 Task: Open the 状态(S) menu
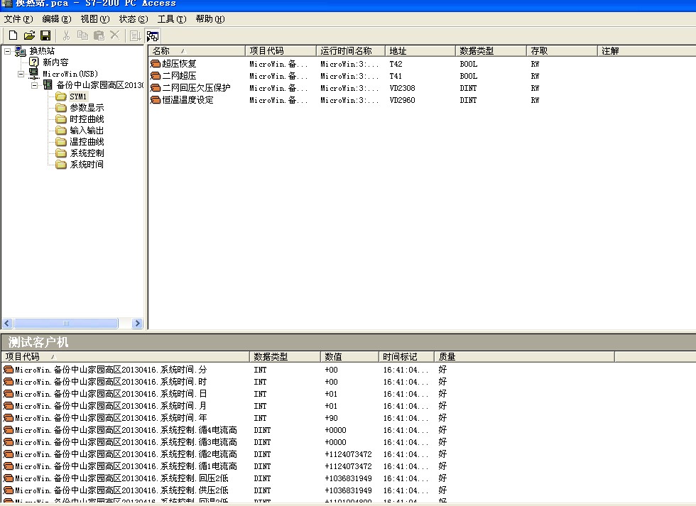tap(134, 19)
